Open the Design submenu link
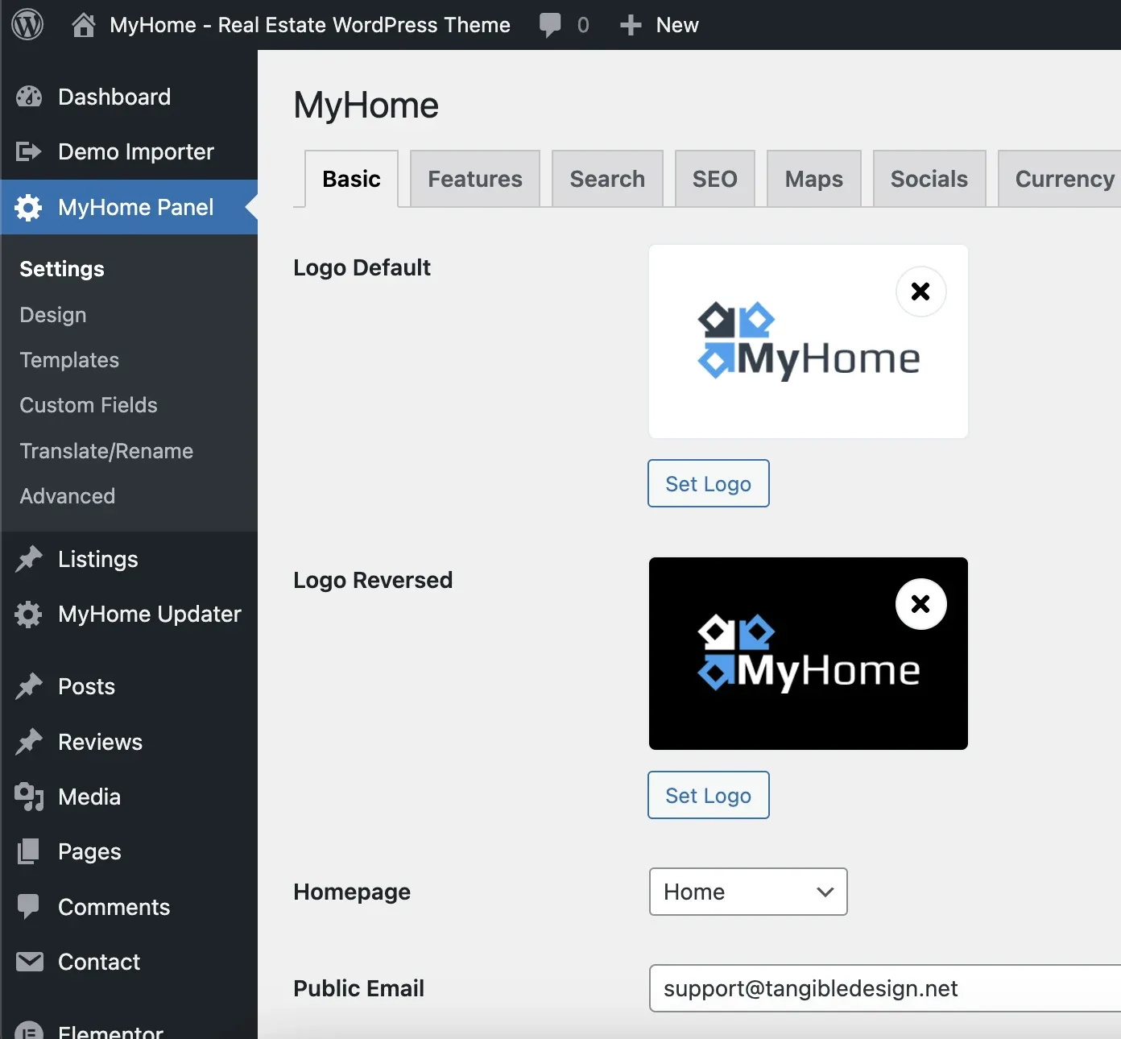The height and width of the screenshot is (1039, 1121). click(x=53, y=315)
